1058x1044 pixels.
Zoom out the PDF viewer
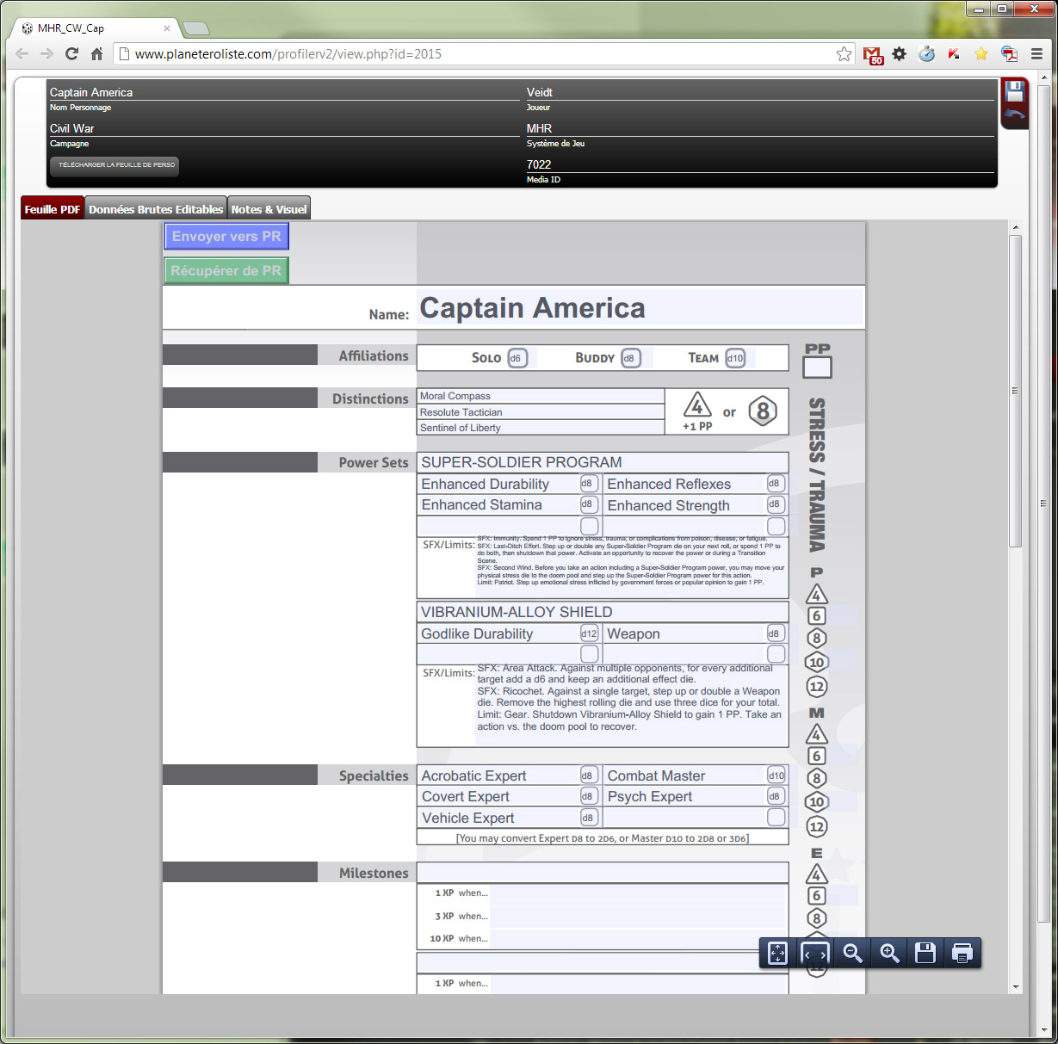852,953
